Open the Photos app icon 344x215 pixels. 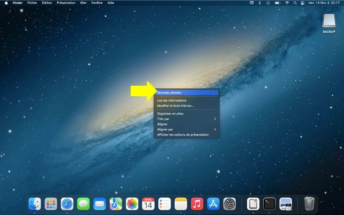point(132,204)
